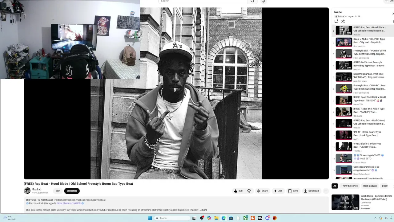The width and height of the screenshot is (394, 222).
Task: Toggle shuffle playlist icon
Action: pyautogui.click(x=343, y=21)
